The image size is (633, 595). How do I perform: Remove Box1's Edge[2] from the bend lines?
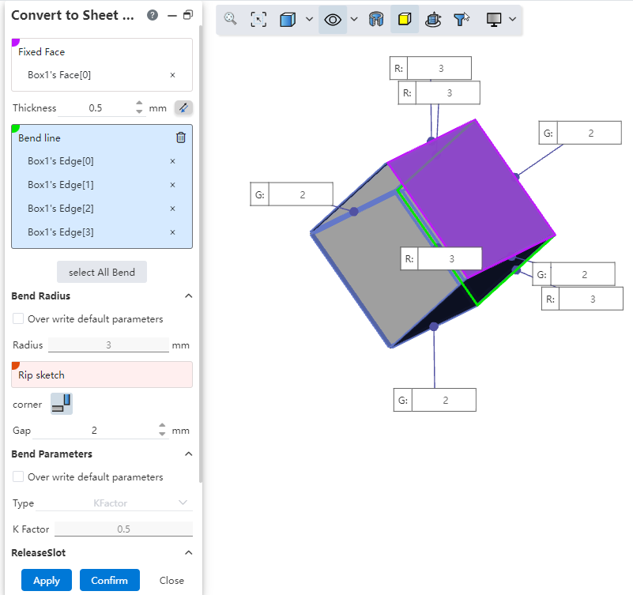pos(172,209)
